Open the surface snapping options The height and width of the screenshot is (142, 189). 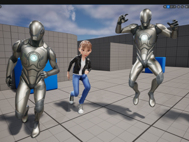(x=182, y=7)
